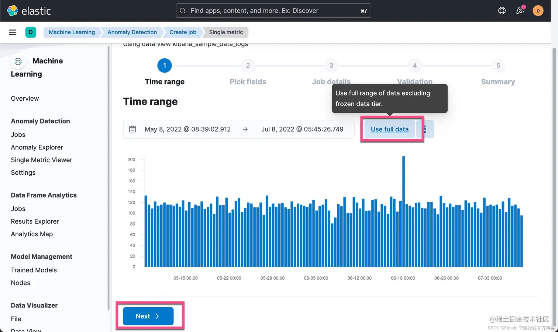Click the arrow between start and end dates
558x332 pixels.
245,129
